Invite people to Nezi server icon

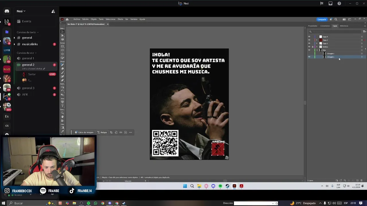pyautogui.click(x=53, y=11)
